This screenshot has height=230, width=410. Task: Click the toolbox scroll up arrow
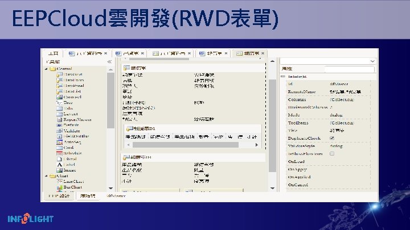pyautogui.click(x=110, y=70)
